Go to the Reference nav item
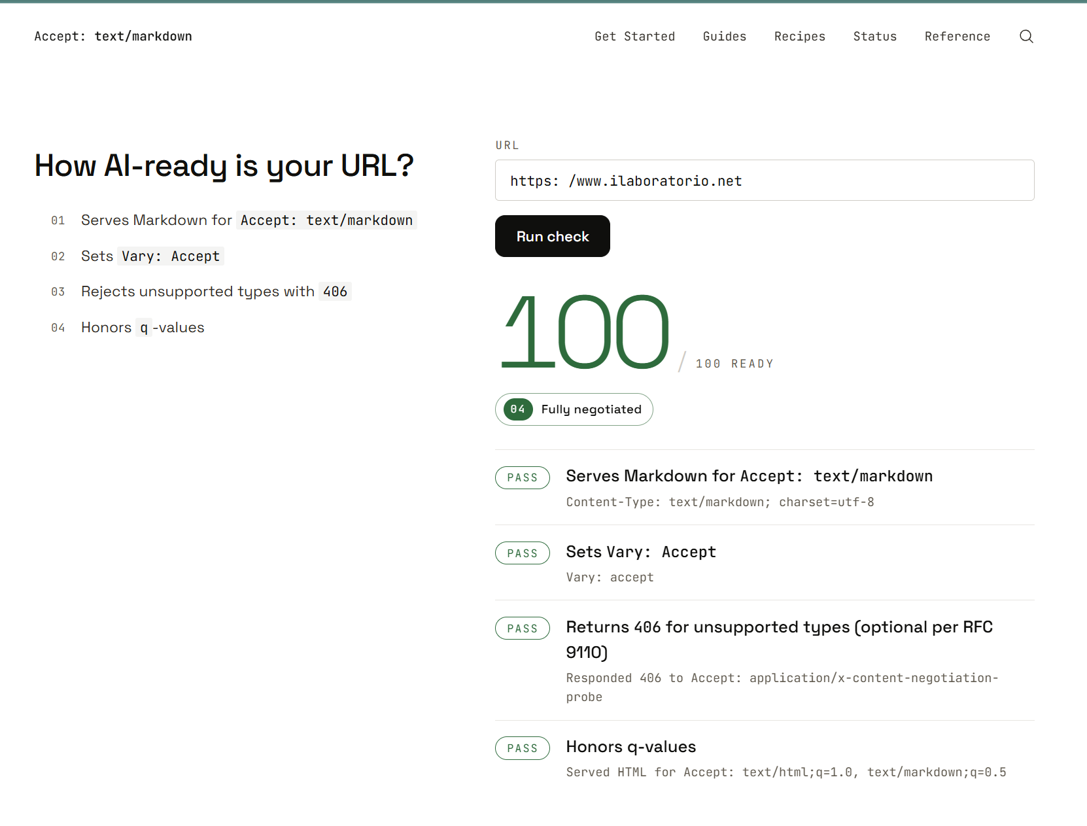The width and height of the screenshot is (1087, 826). (957, 37)
